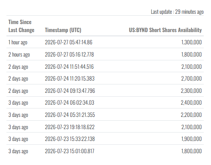Screen dimensions: 211x165
Task: Click the 2,700,000 availability value
Action: click(x=192, y=79)
